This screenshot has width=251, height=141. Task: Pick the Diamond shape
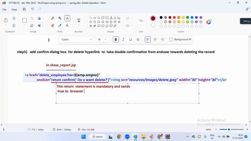coord(91,22)
